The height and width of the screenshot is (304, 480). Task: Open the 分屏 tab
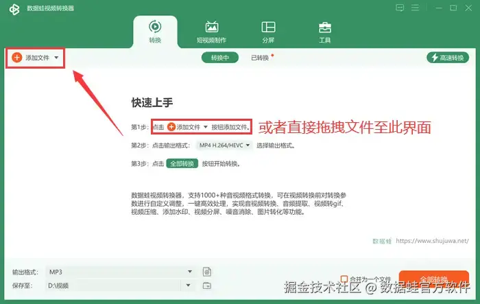tap(268, 32)
